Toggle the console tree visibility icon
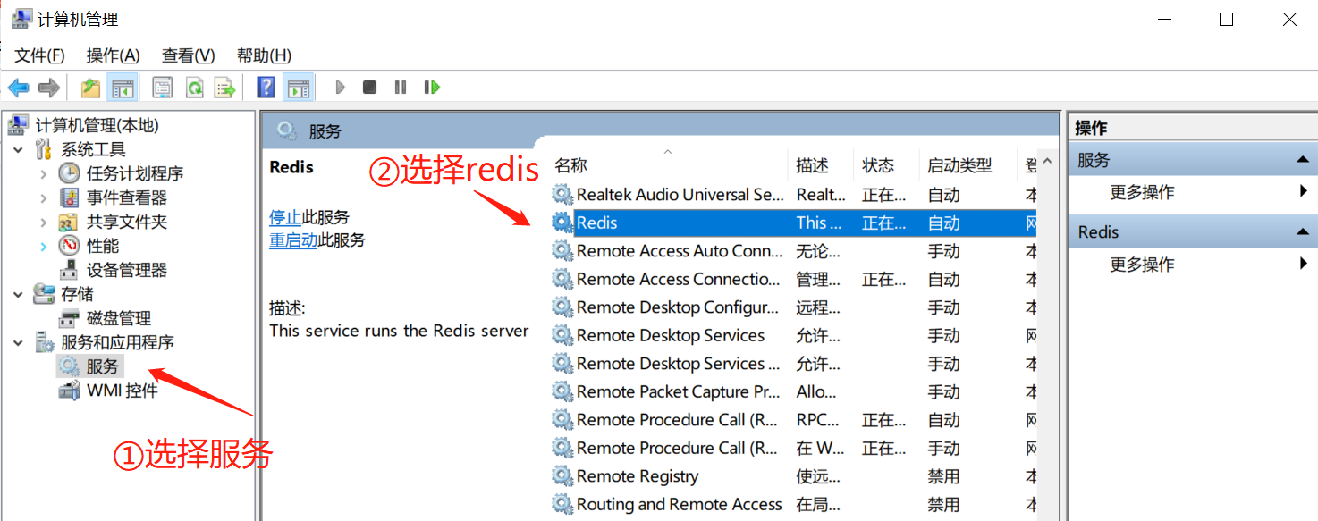 tap(123, 87)
